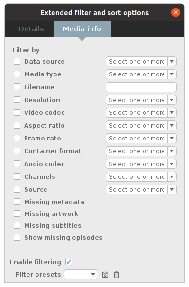Check the Show missing episodes option
This screenshot has height=287, width=189.
click(x=17, y=237)
